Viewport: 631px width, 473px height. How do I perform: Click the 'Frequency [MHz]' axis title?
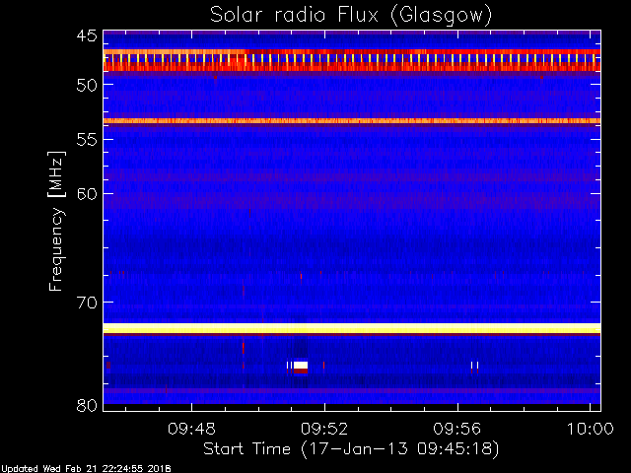point(56,221)
